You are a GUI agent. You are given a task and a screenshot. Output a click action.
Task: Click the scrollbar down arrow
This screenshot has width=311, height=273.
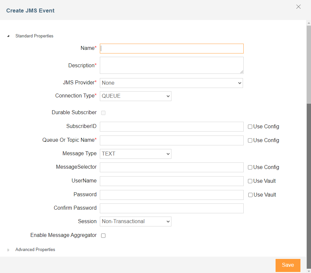point(308,270)
